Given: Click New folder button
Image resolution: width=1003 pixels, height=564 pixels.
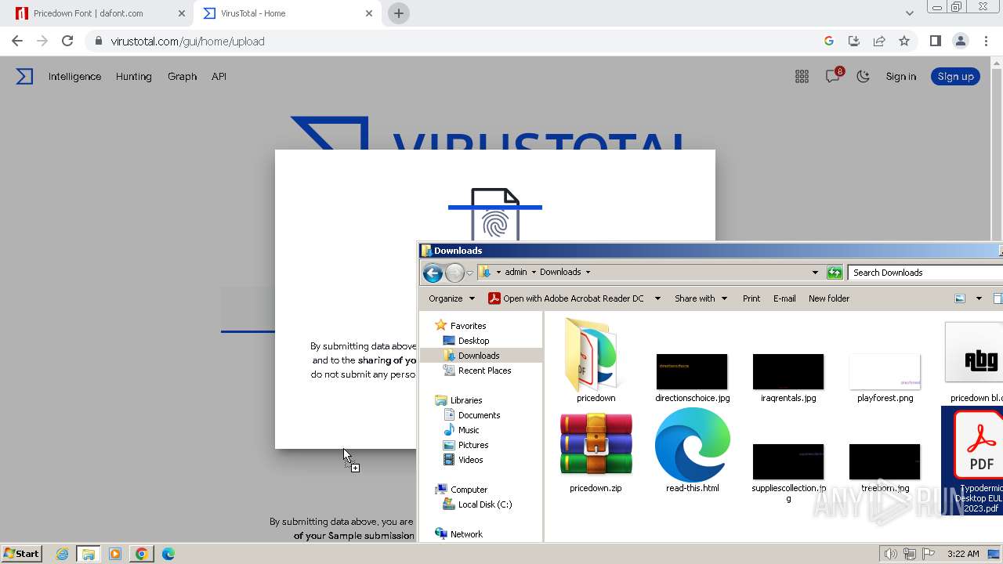Looking at the screenshot, I should point(829,298).
